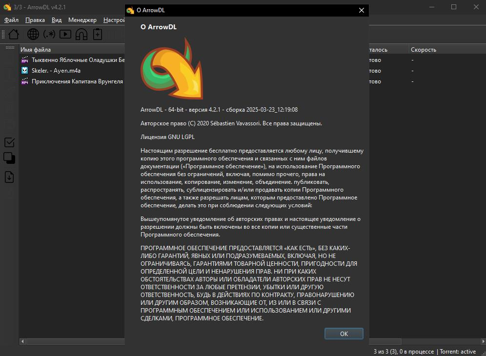486x356 pixels.
Task: Click the video stream play icon
Action: [x=65, y=34]
